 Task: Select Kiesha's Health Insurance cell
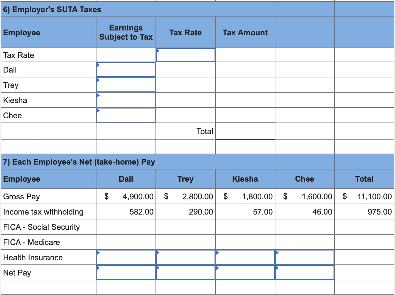coord(245,257)
